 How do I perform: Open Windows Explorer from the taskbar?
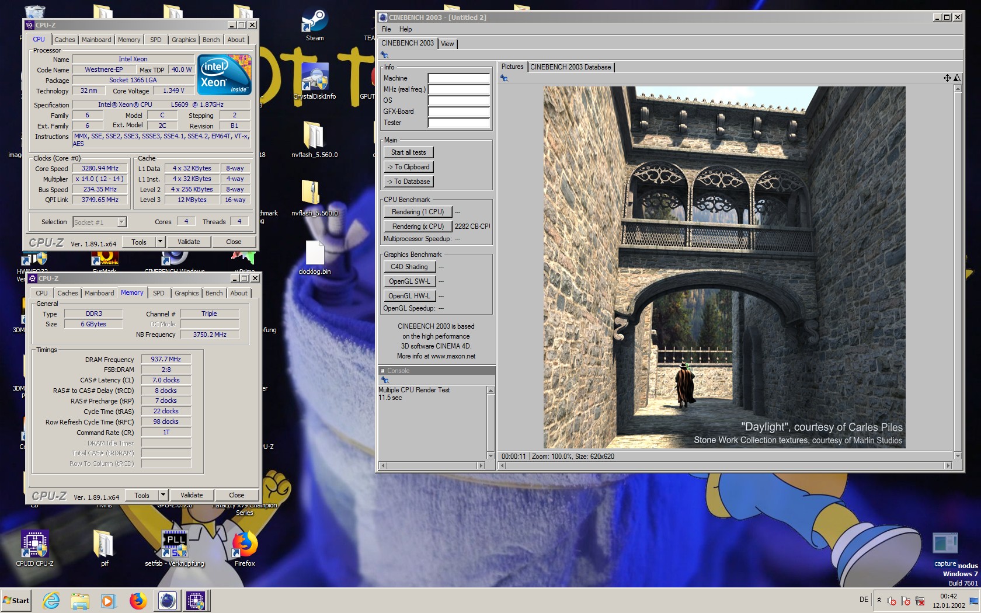[x=80, y=600]
